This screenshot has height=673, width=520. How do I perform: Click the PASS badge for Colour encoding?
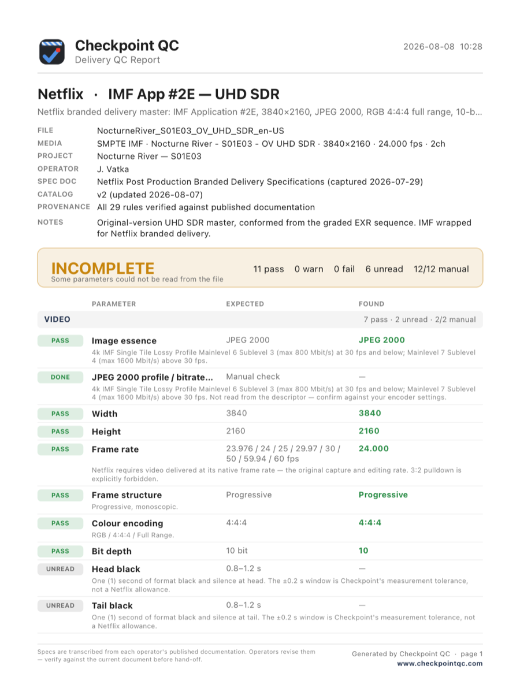click(60, 523)
